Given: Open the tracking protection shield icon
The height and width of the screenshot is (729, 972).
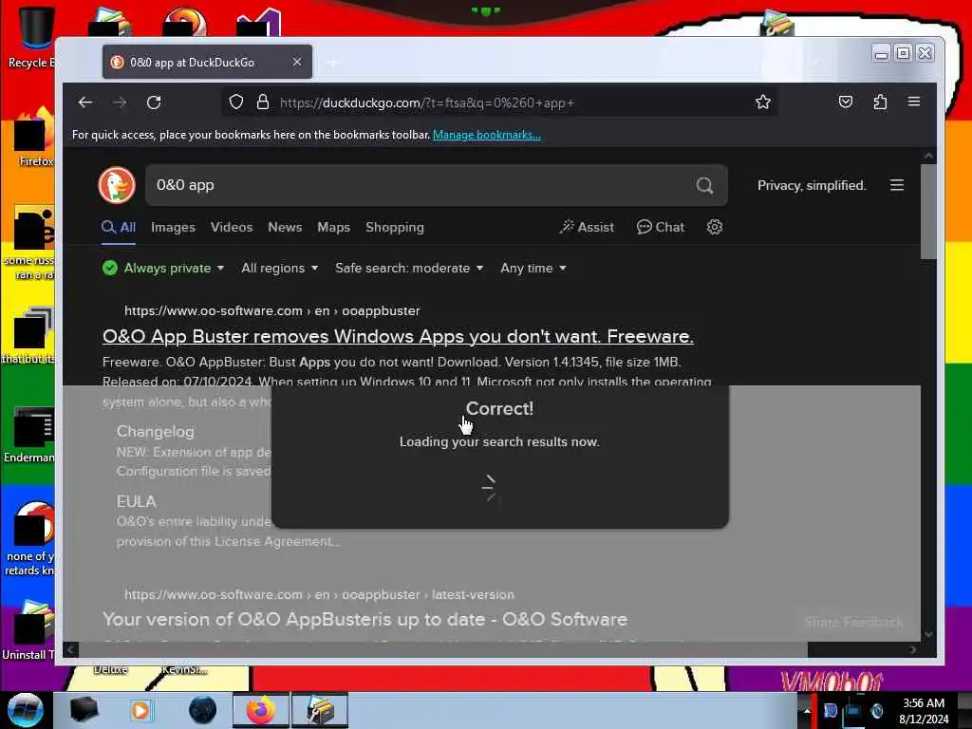Looking at the screenshot, I should (x=236, y=102).
